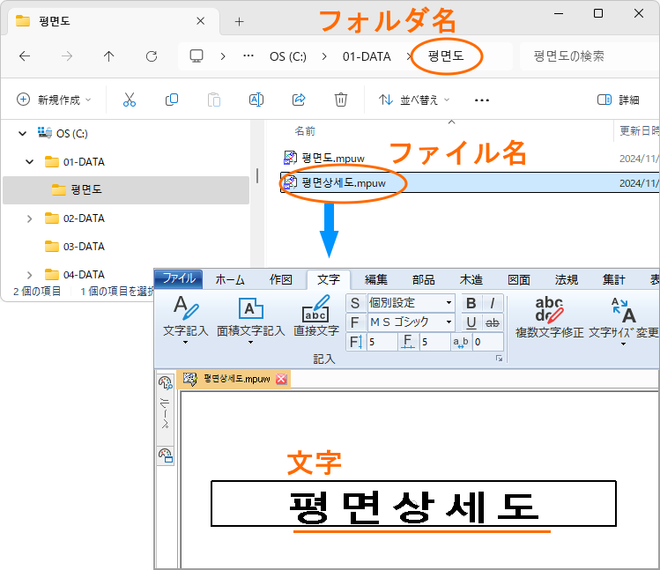Click the delete trash icon
This screenshot has width=660, height=570.
(x=340, y=100)
